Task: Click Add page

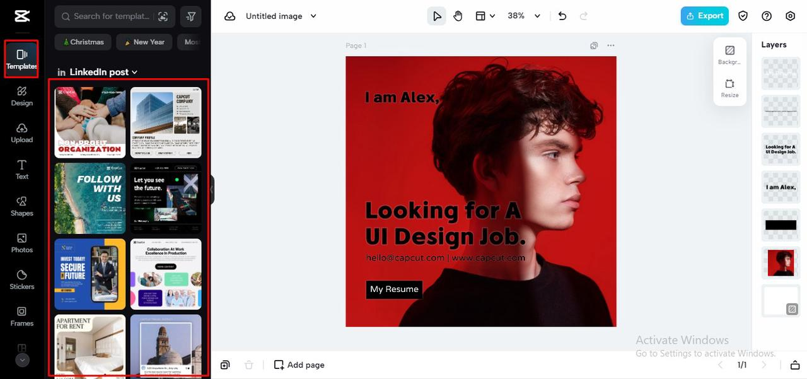Action: tap(299, 364)
